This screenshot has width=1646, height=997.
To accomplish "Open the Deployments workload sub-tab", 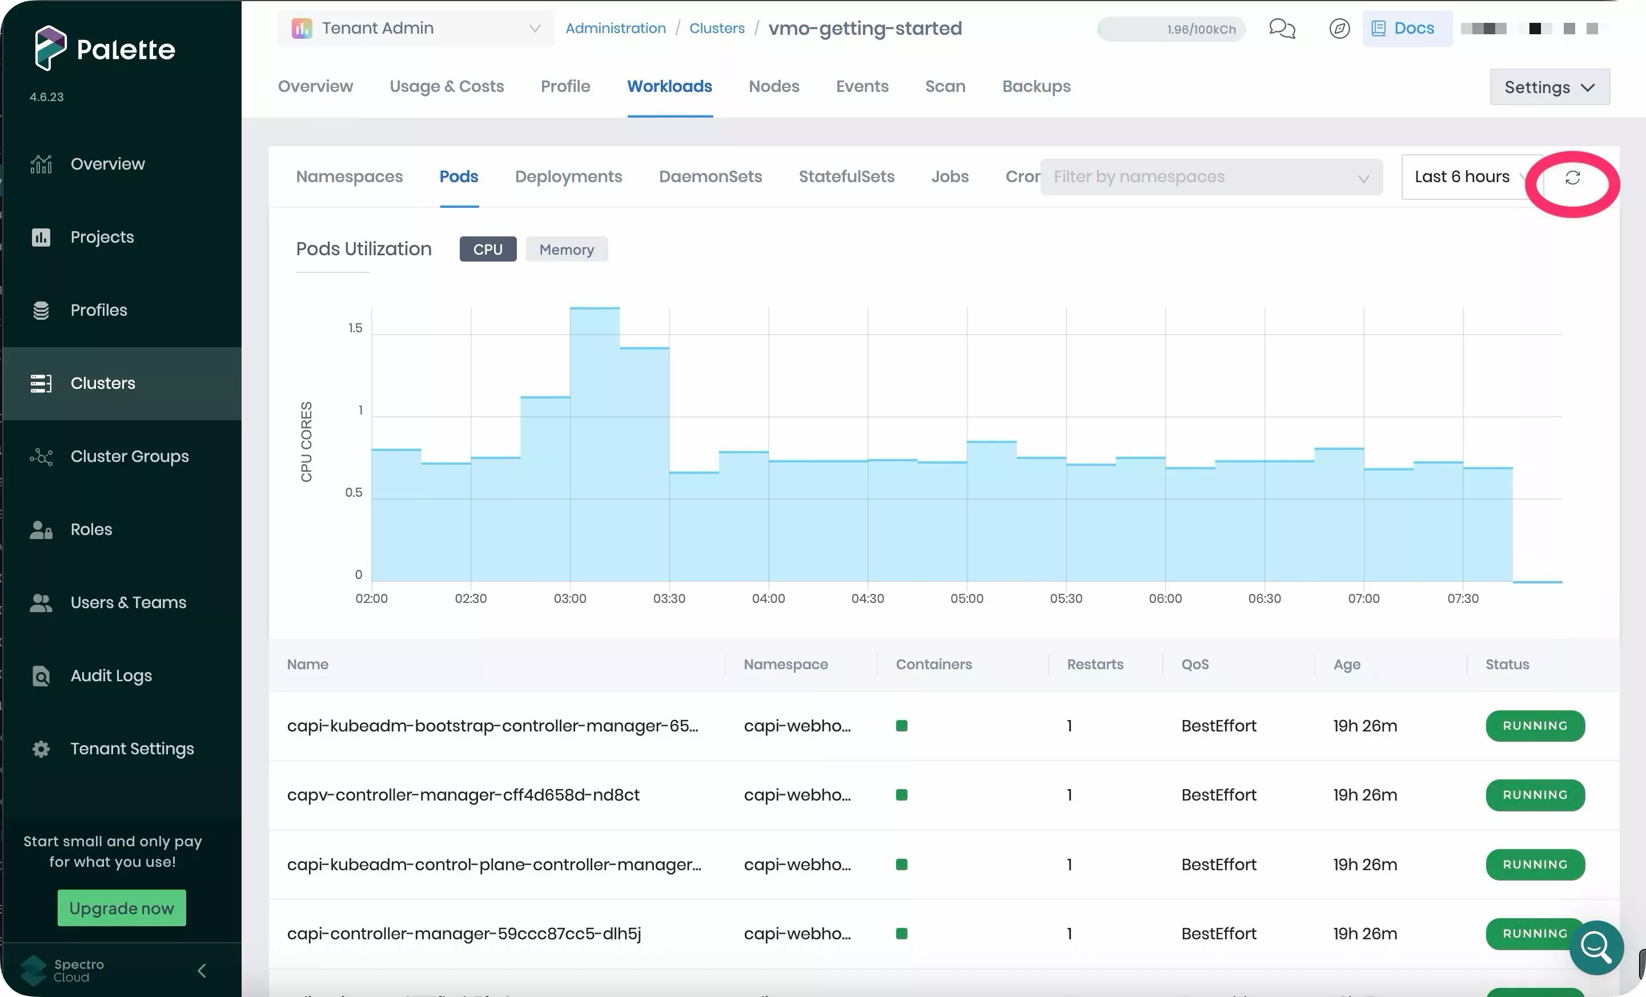I will (568, 177).
